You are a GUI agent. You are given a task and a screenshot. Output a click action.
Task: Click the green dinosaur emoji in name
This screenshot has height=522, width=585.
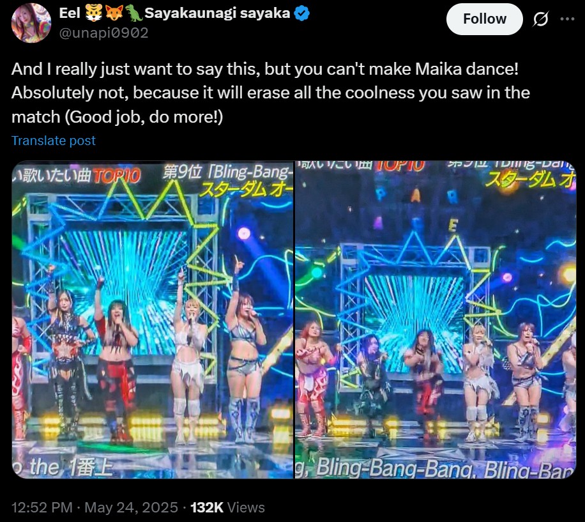click(x=133, y=13)
